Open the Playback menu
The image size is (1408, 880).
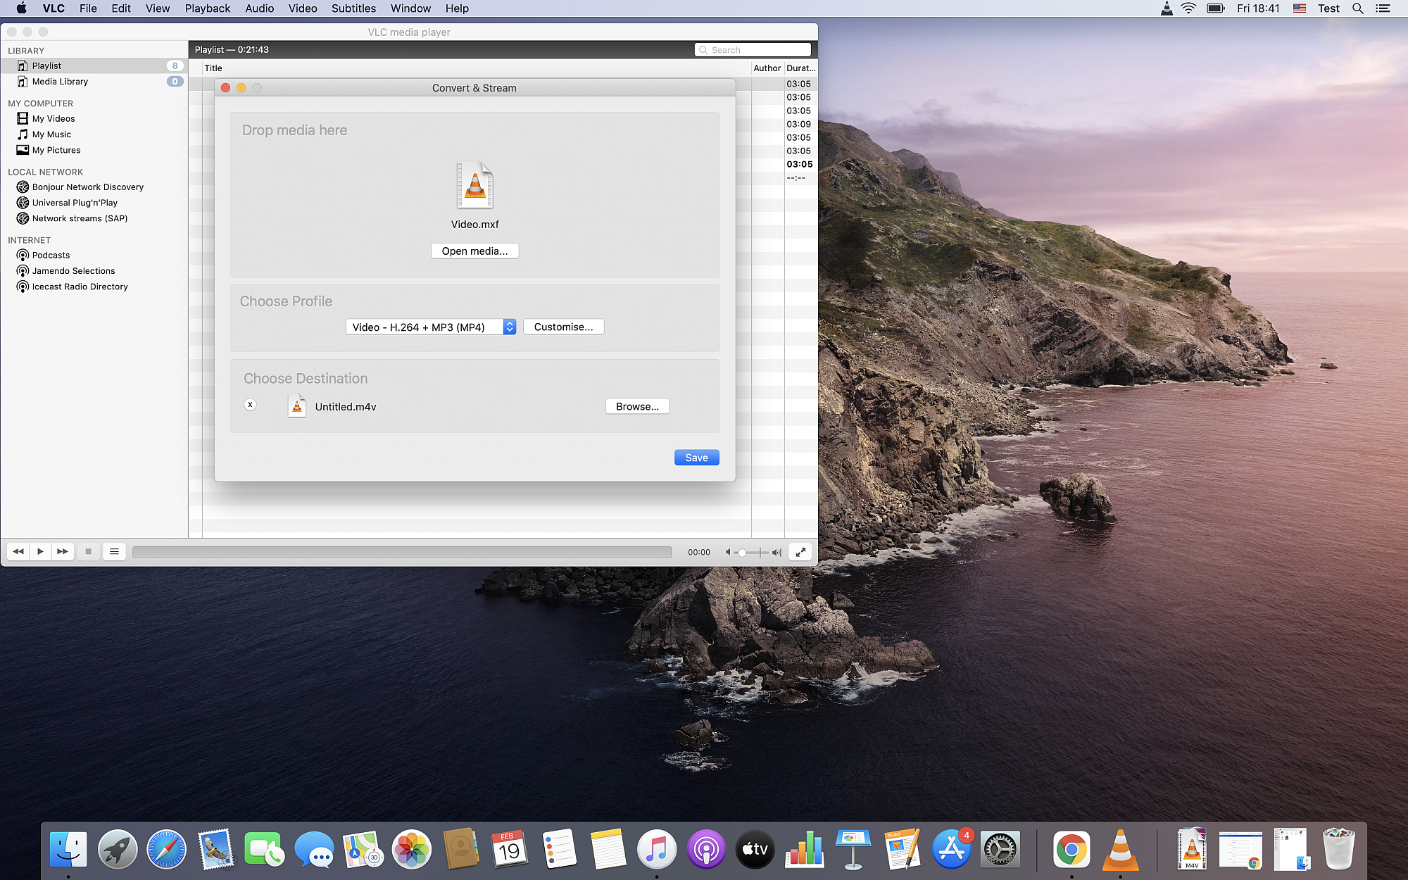click(x=207, y=8)
